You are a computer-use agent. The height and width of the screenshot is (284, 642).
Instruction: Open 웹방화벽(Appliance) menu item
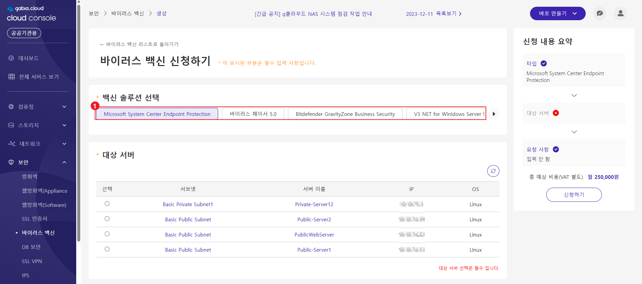(x=45, y=191)
